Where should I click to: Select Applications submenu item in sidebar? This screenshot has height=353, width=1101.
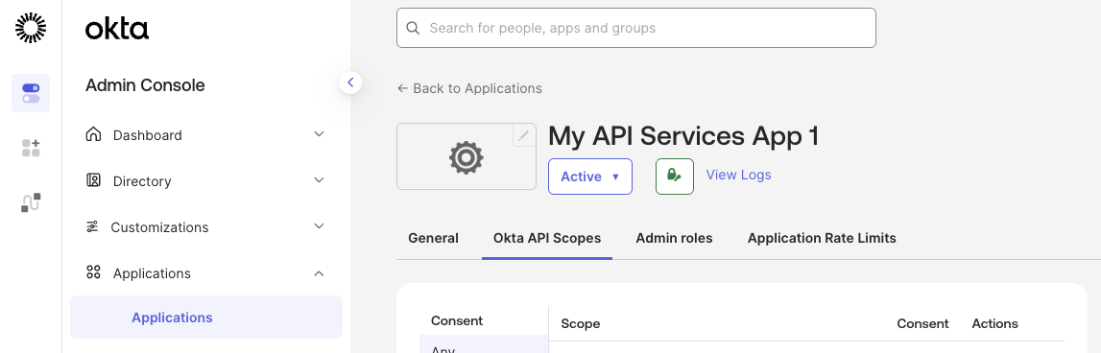coord(206,318)
